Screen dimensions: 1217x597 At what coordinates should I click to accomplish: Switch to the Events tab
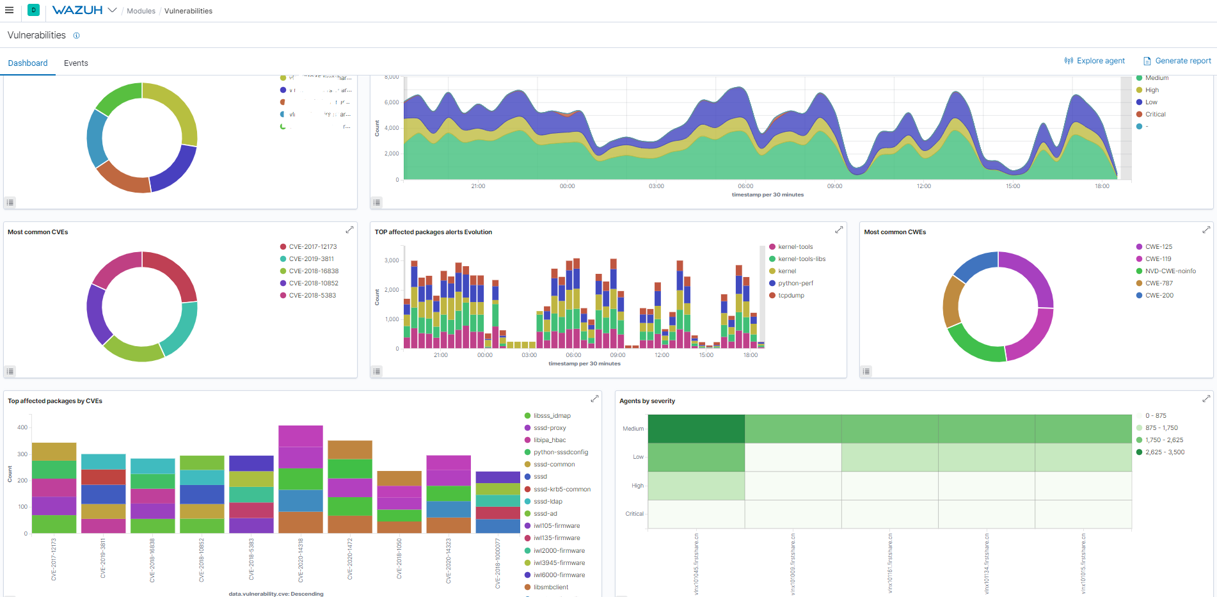pos(76,63)
